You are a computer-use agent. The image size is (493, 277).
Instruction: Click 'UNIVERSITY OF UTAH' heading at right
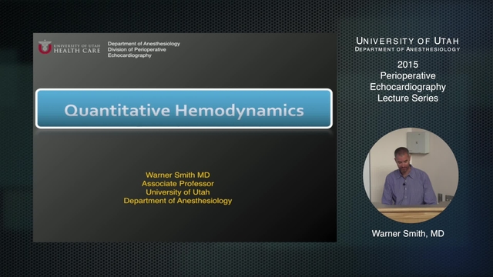pos(407,41)
